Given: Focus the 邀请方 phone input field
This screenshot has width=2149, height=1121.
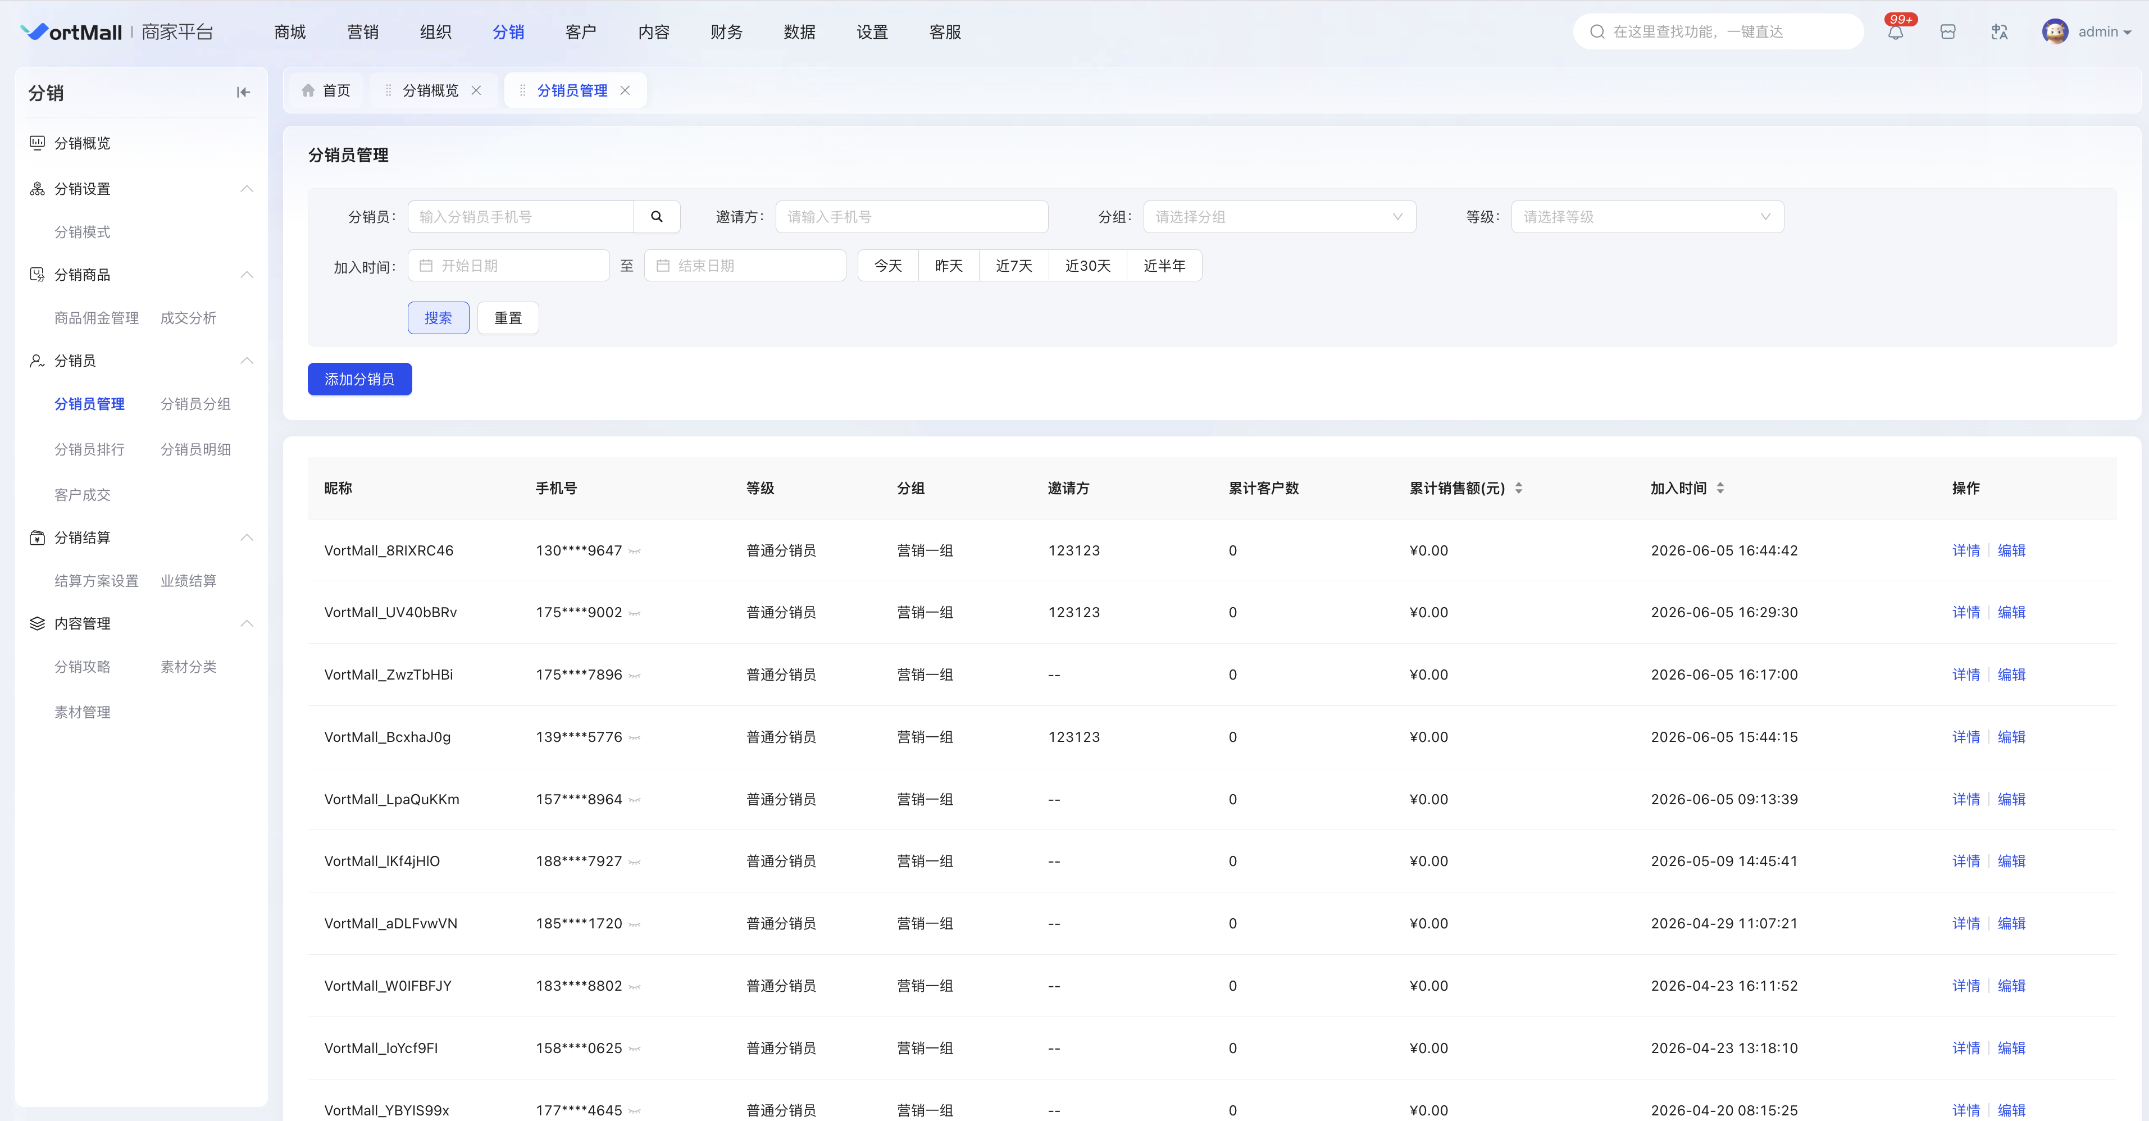Looking at the screenshot, I should [x=912, y=217].
